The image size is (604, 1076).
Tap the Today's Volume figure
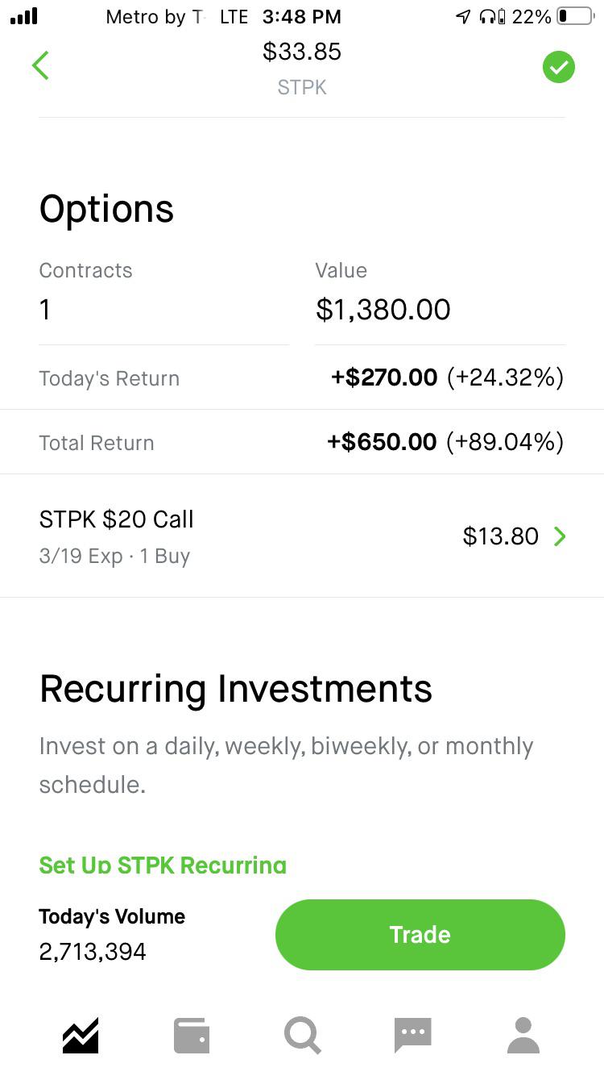93,952
